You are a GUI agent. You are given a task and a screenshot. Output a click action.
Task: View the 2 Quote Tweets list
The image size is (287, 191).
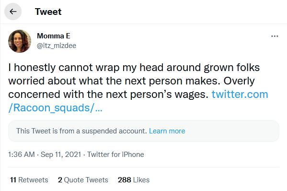[83, 180]
